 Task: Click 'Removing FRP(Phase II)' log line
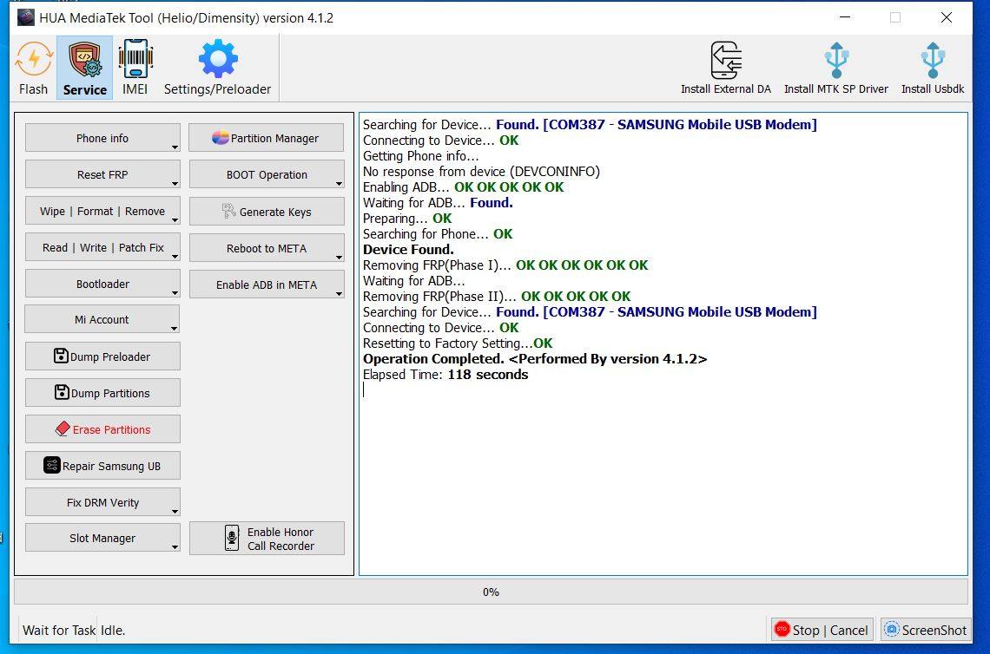pos(496,297)
